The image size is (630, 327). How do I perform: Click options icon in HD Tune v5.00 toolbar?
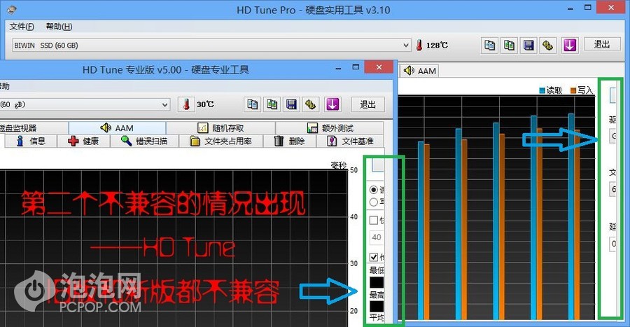[x=310, y=104]
